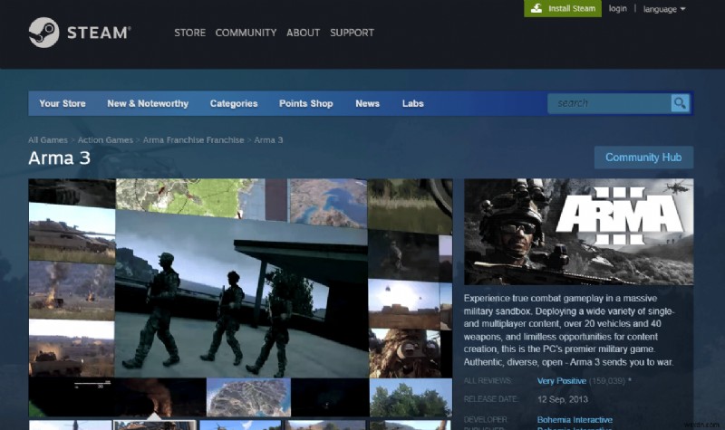This screenshot has width=725, height=430.
Task: Open the Points Shop tab
Action: (x=306, y=103)
